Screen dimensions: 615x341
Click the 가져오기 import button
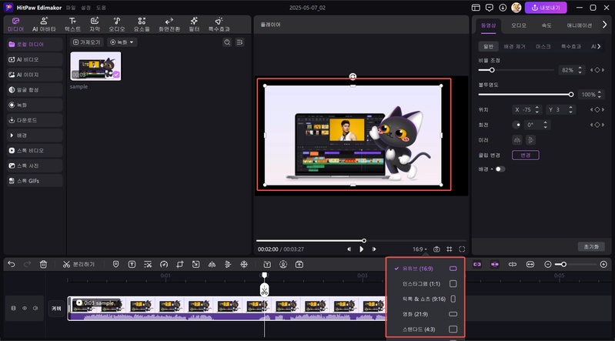pyautogui.click(x=87, y=42)
